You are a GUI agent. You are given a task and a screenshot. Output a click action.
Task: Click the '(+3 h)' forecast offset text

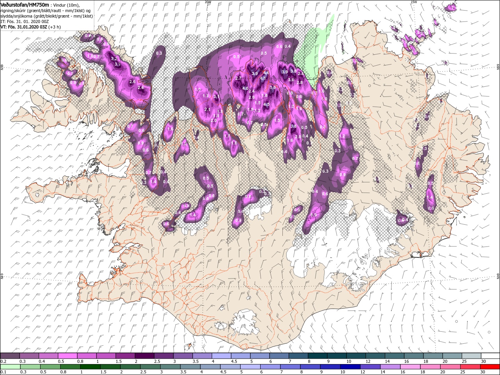(54, 27)
